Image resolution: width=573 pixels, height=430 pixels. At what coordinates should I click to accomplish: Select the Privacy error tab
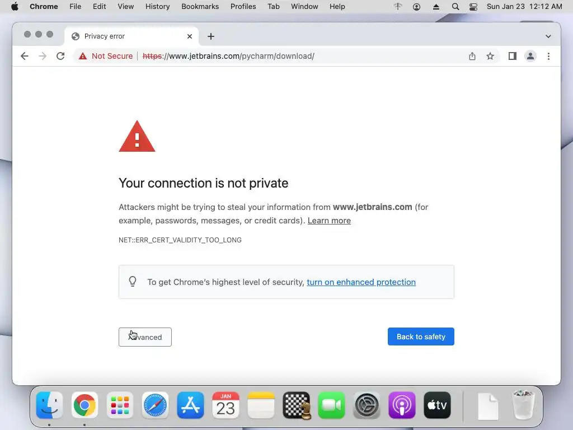click(x=131, y=36)
